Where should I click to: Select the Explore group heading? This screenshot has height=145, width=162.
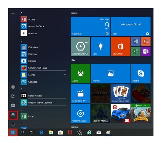point(75,127)
